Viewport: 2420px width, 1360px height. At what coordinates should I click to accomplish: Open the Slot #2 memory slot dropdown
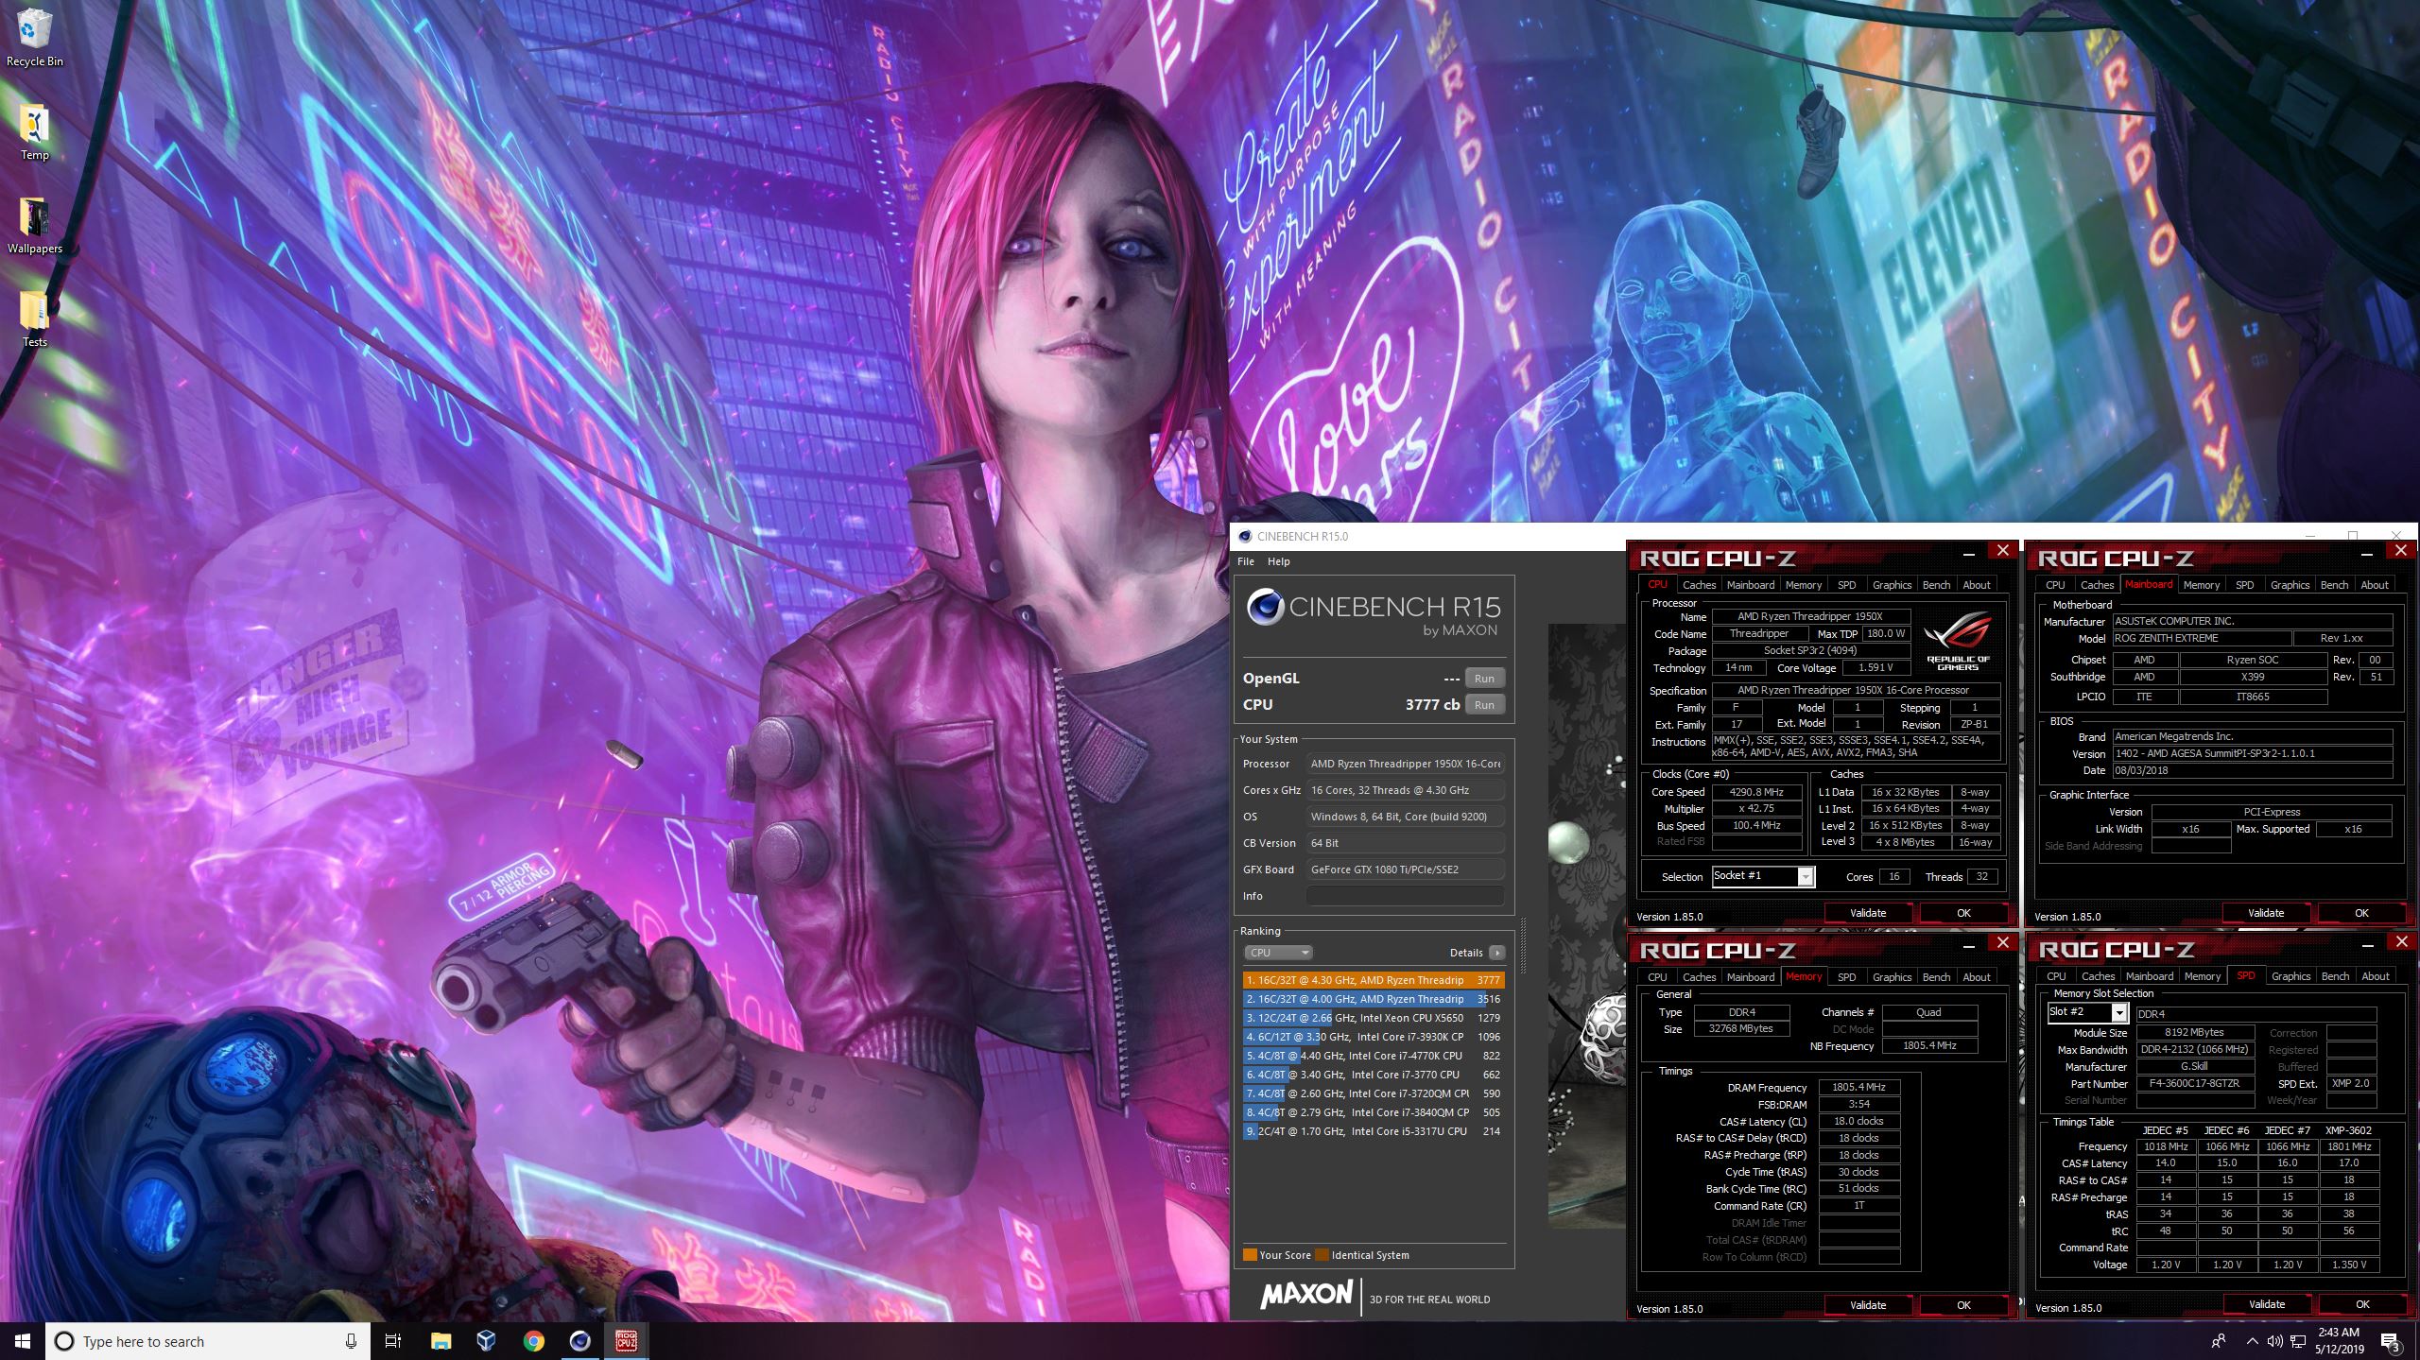click(2087, 1012)
